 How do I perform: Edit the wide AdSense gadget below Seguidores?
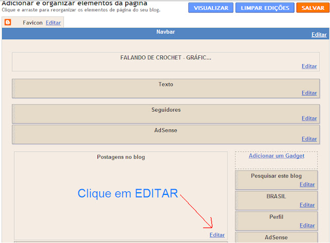pos(309,139)
